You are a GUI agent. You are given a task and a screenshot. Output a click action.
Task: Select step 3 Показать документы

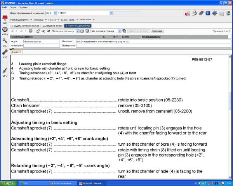pos(78,26)
